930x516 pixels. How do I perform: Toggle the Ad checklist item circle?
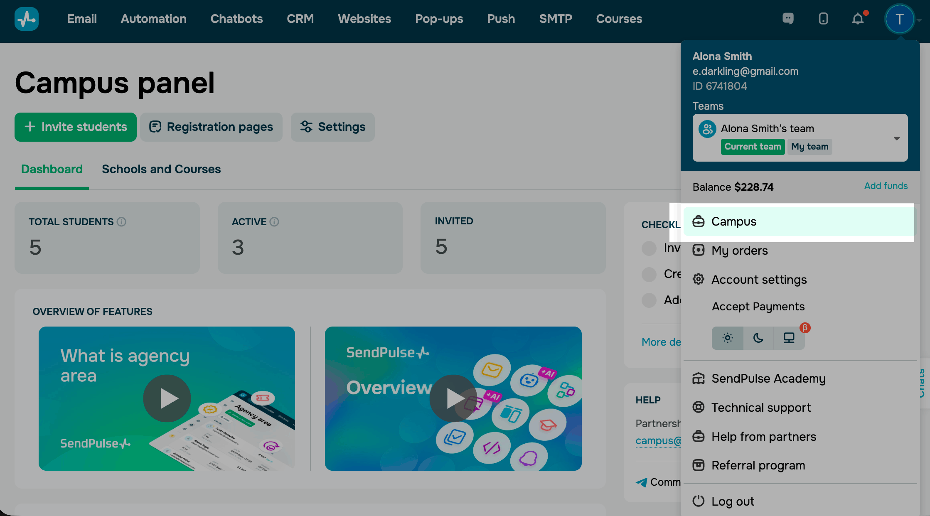coord(649,300)
